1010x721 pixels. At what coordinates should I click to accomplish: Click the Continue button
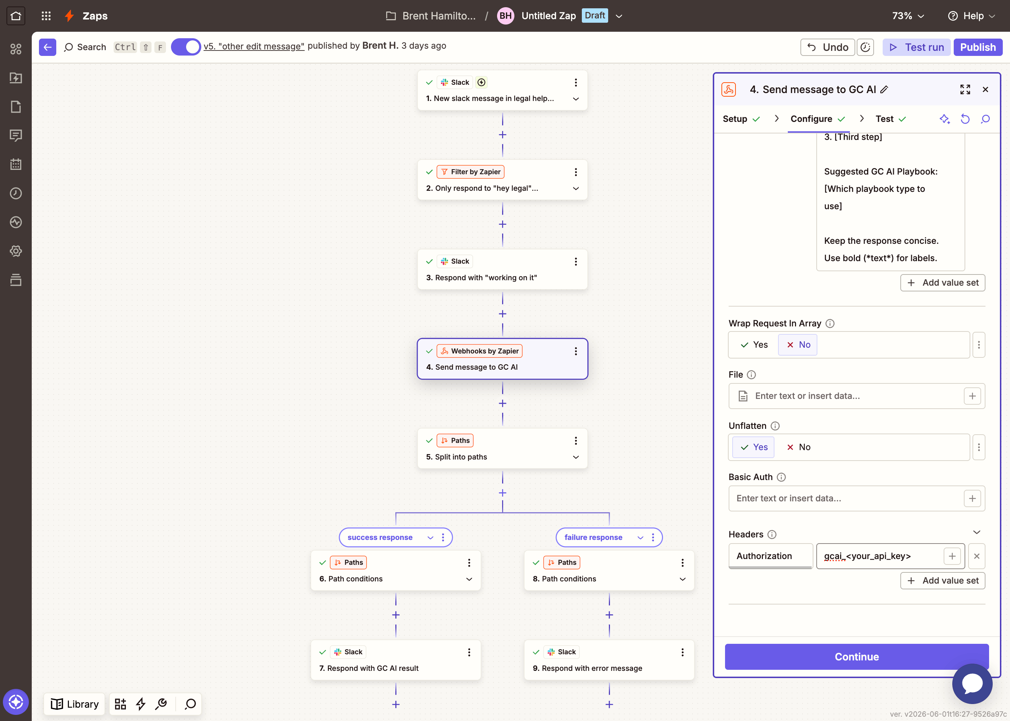pos(856,657)
